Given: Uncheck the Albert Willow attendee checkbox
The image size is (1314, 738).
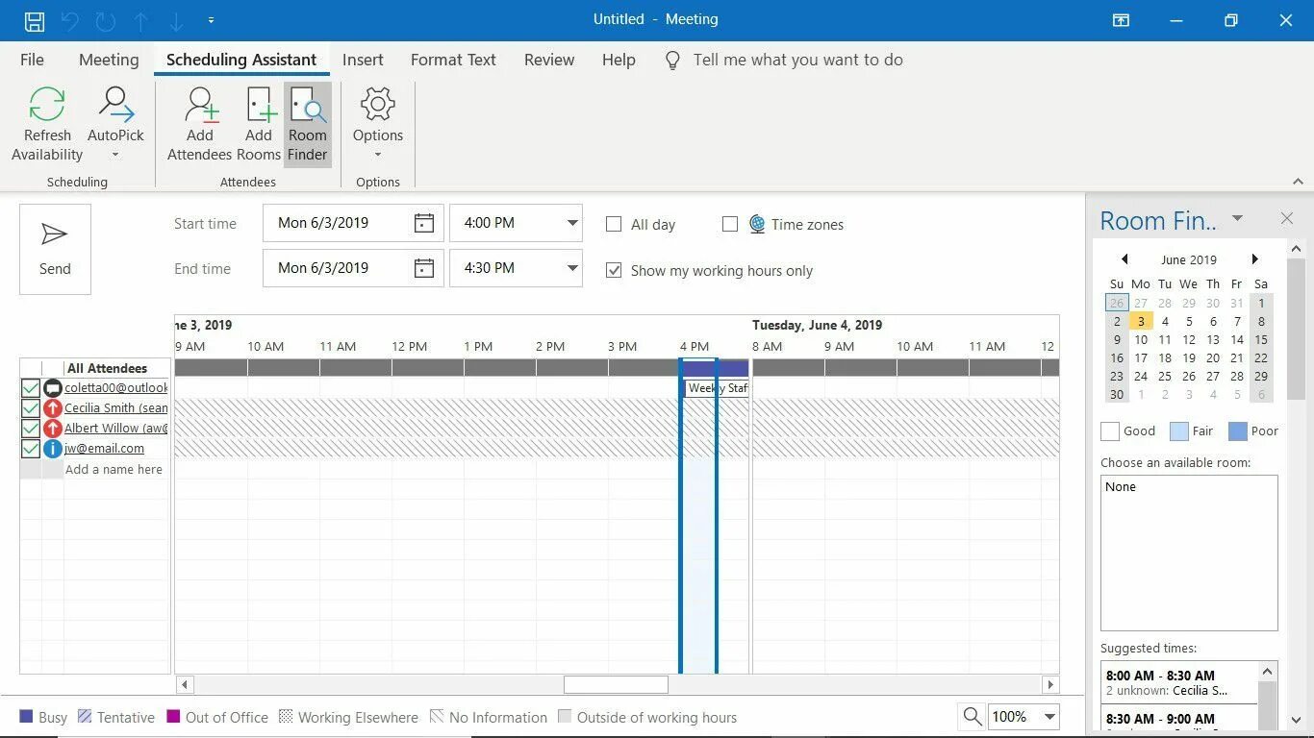Looking at the screenshot, I should pos(31,429).
